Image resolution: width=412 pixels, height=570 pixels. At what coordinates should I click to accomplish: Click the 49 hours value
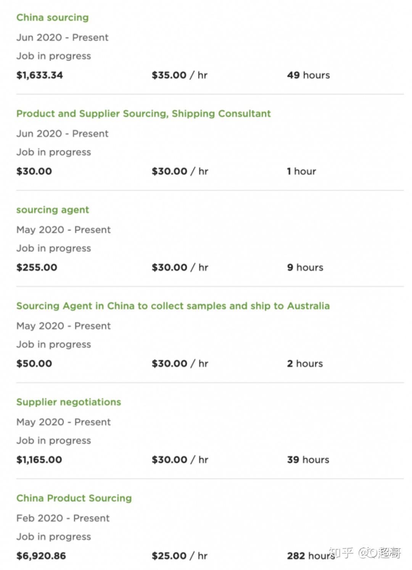(309, 75)
